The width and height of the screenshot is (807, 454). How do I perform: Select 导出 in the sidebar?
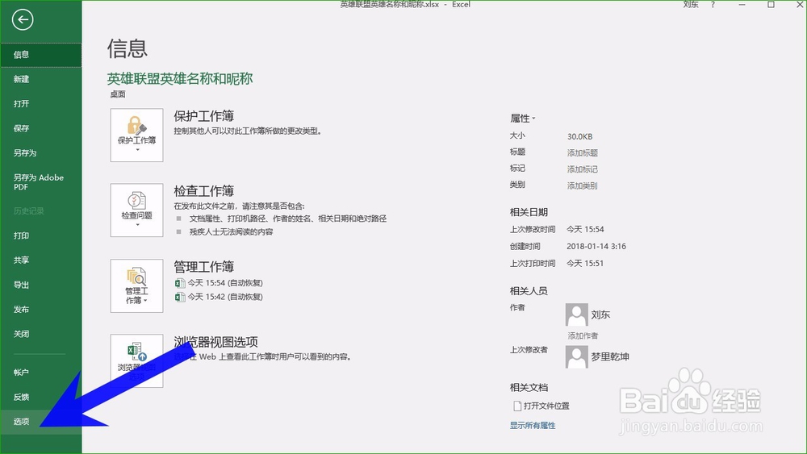[x=40, y=285]
